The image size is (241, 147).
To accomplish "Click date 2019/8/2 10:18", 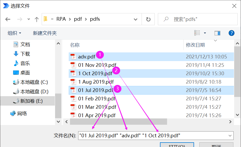I will tap(204, 82).
